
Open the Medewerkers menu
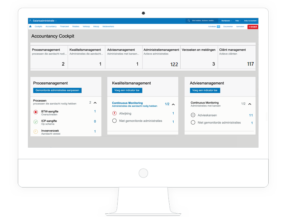(108, 27)
